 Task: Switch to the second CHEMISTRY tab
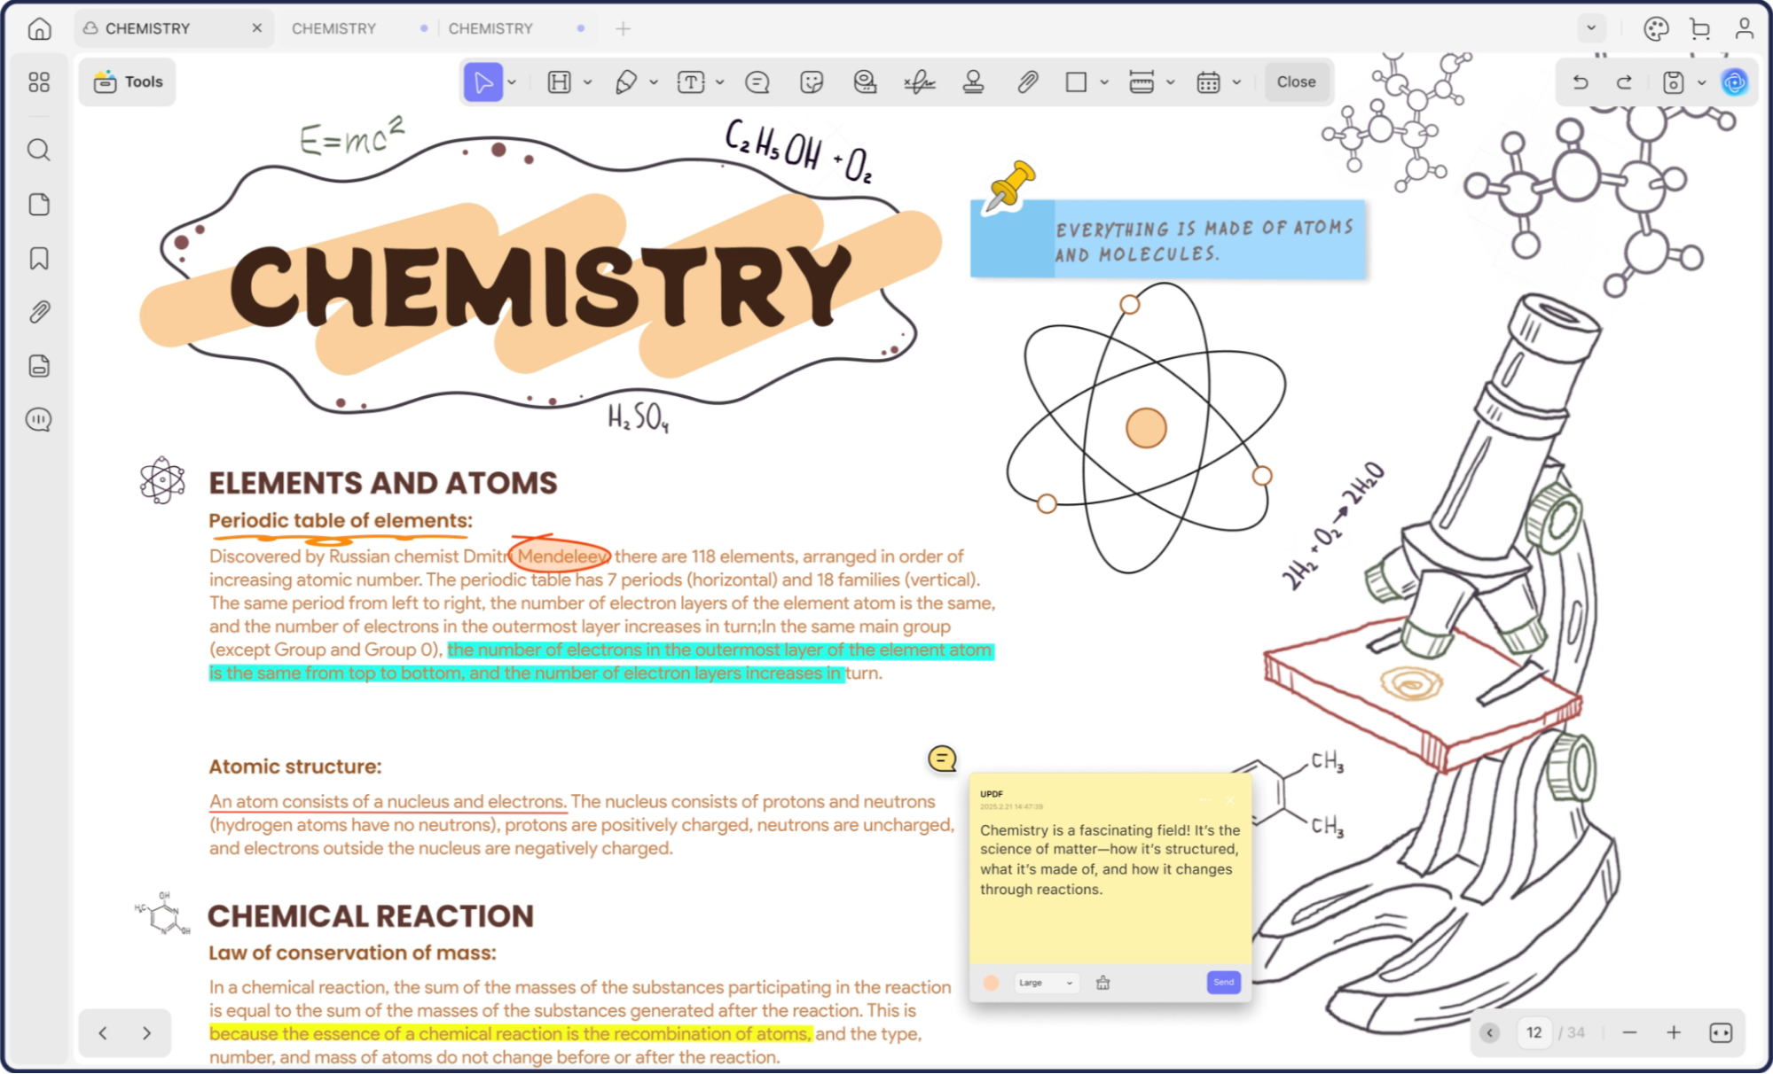[334, 28]
